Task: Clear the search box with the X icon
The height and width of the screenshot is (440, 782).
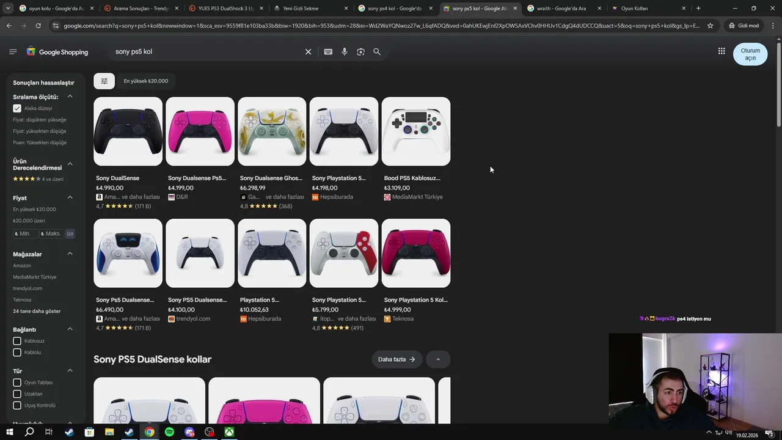Action: pyautogui.click(x=308, y=52)
